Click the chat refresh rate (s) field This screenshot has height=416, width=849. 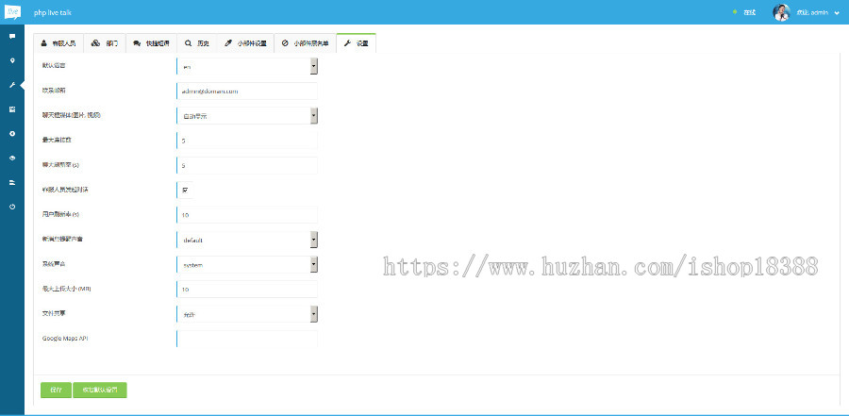pyautogui.click(x=247, y=165)
